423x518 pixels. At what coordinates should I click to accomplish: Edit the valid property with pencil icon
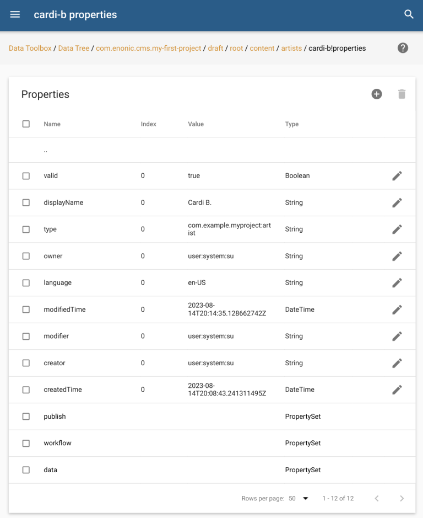pyautogui.click(x=397, y=176)
